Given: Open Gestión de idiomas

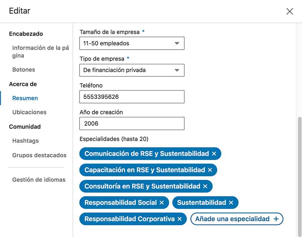Looking at the screenshot, I should click(39, 180).
